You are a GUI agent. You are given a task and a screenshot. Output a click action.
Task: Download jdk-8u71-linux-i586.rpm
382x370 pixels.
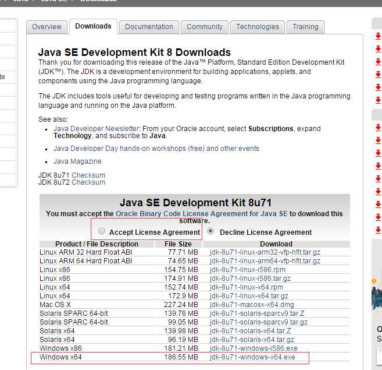248,270
